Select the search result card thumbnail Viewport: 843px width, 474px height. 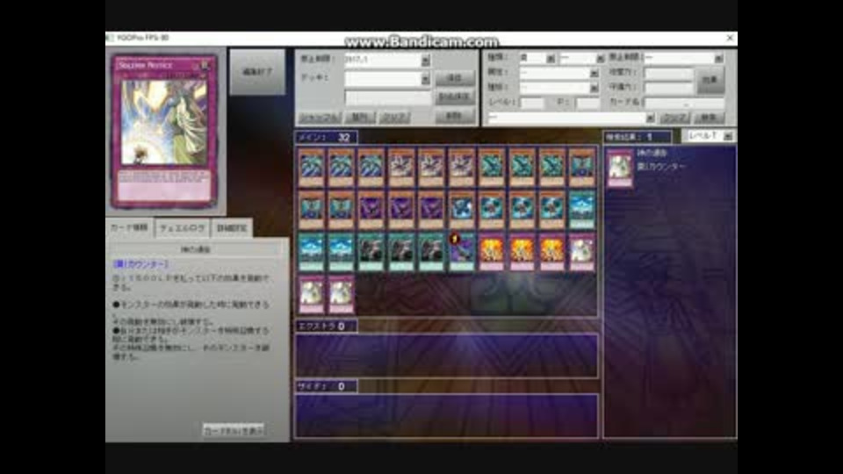[620, 168]
